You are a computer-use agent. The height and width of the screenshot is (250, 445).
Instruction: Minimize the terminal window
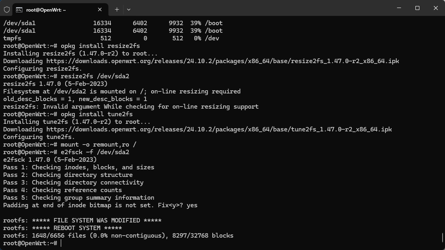399,8
